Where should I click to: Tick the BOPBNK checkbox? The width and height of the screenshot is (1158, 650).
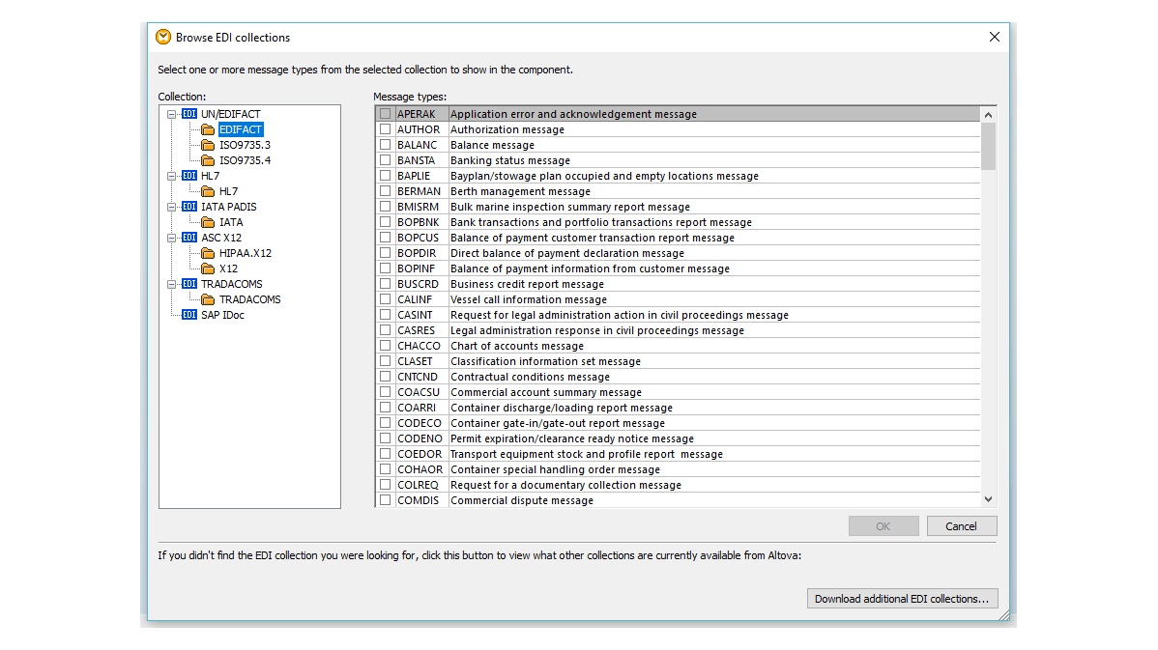coord(386,223)
